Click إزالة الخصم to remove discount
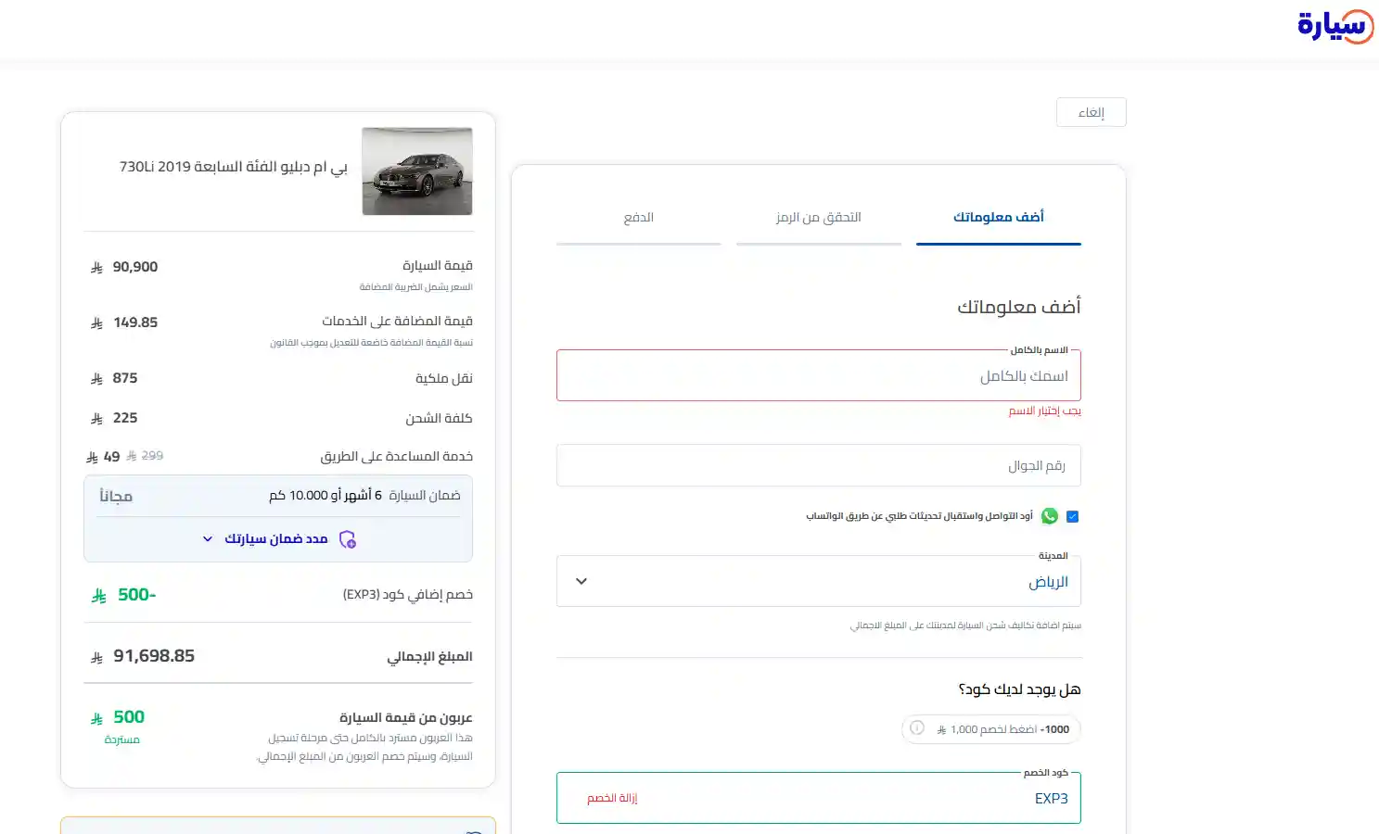Image resolution: width=1379 pixels, height=834 pixels. point(612,798)
